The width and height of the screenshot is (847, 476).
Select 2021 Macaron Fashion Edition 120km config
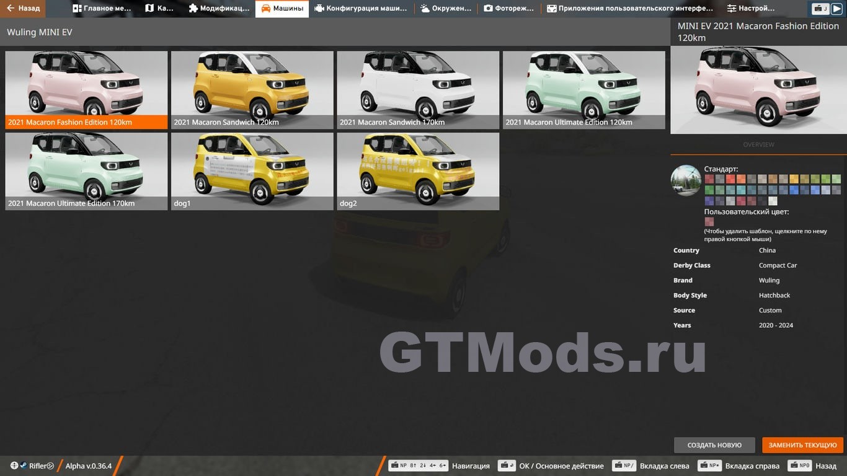pyautogui.click(x=86, y=90)
